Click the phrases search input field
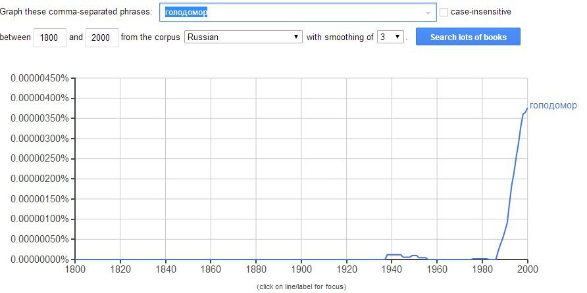Viewport: 587px width, 293px height. point(290,12)
